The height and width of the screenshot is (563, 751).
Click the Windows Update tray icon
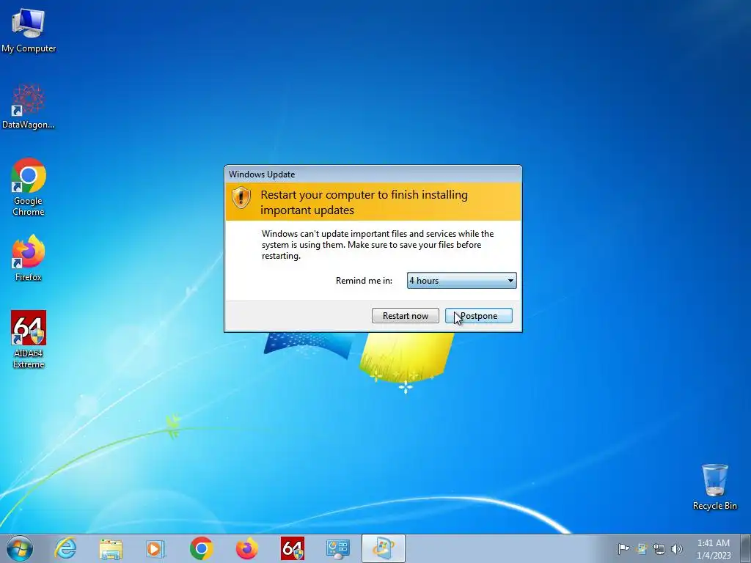[x=641, y=548]
